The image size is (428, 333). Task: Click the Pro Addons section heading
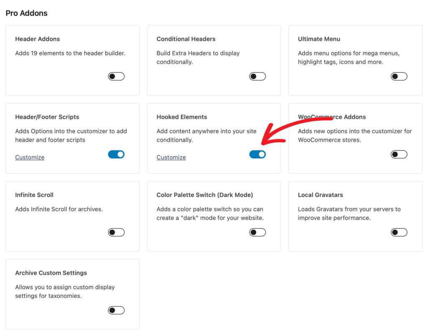pyautogui.click(x=26, y=13)
